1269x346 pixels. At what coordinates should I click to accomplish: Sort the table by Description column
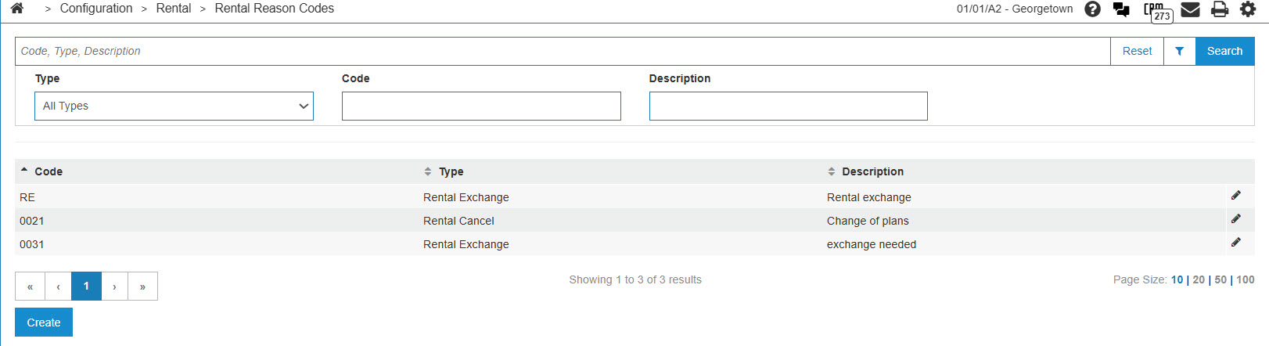pyautogui.click(x=872, y=171)
